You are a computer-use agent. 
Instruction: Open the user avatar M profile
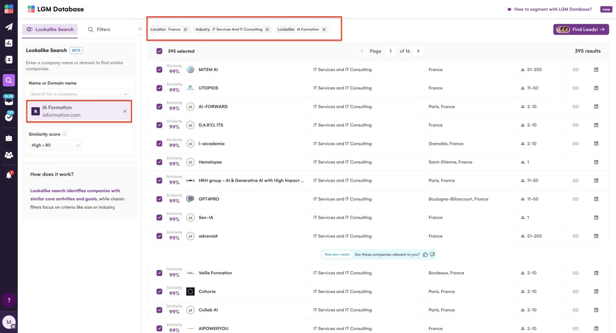pyautogui.click(x=9, y=322)
